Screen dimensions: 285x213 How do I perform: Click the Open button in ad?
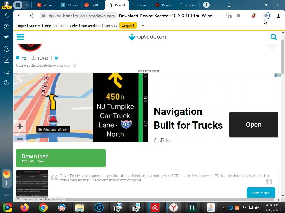point(254,125)
